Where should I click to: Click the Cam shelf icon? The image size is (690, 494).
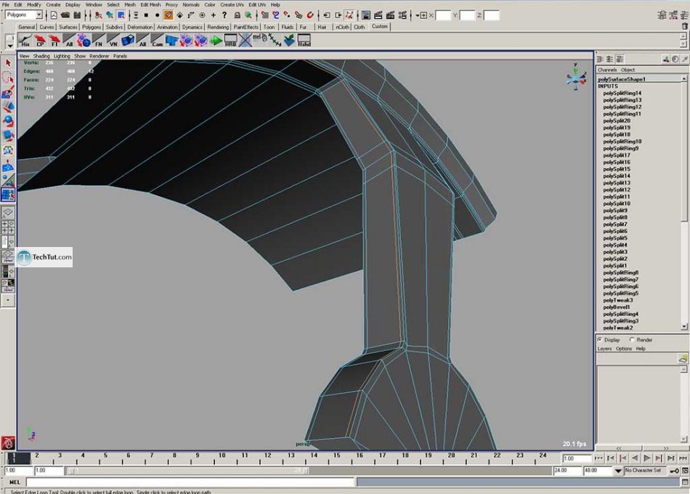pyautogui.click(x=157, y=41)
